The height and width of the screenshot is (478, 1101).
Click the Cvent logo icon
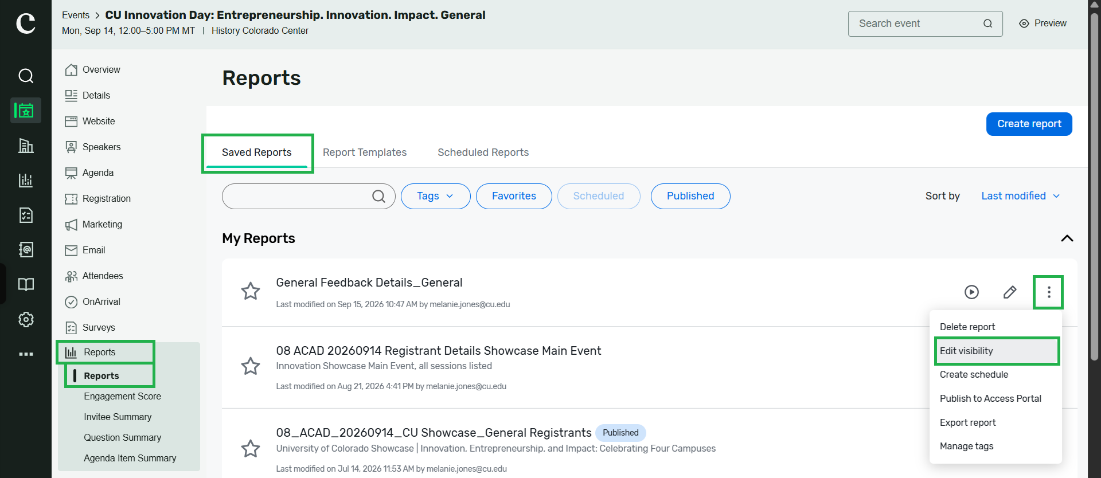[26, 23]
